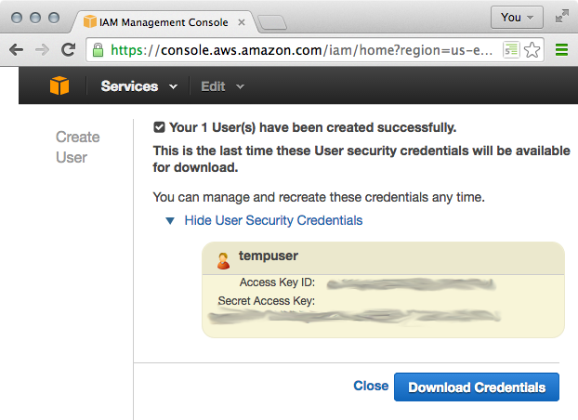578x420 pixels.
Task: Click the tempuser avatar icon
Action: pos(223,261)
